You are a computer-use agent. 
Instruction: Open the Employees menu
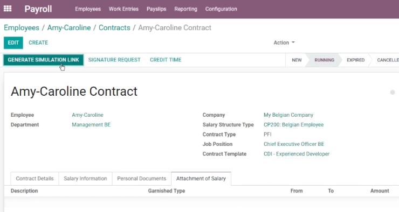(88, 9)
